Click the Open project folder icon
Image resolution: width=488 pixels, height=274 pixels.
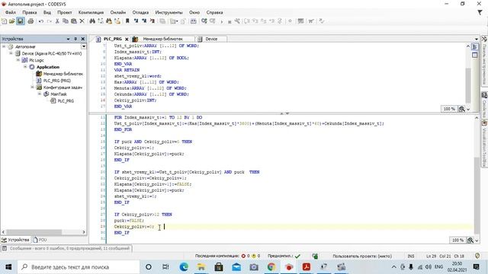click(12, 21)
